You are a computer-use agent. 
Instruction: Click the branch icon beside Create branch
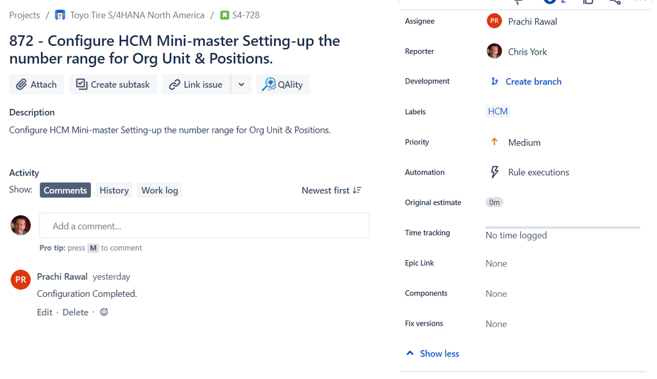494,81
